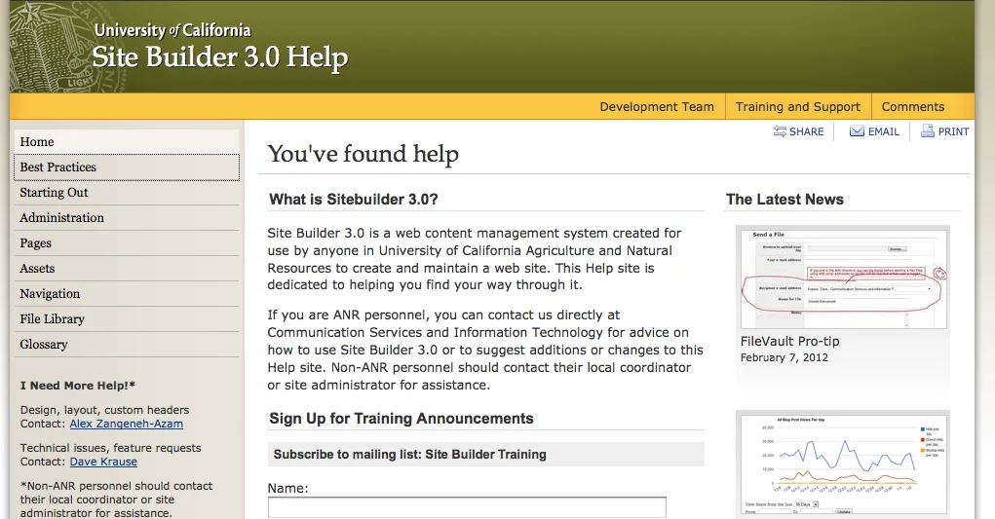Click the Email envelope icon

857,131
